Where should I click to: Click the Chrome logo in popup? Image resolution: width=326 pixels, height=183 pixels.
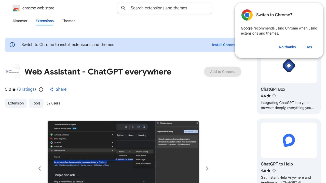coord(247,15)
